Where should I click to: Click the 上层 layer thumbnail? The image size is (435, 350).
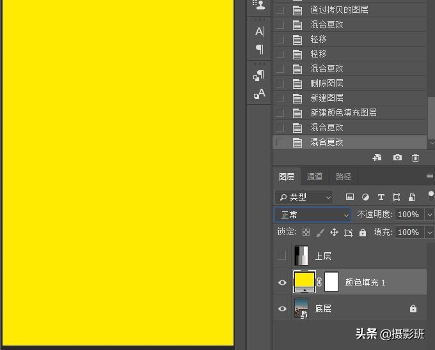point(301,255)
